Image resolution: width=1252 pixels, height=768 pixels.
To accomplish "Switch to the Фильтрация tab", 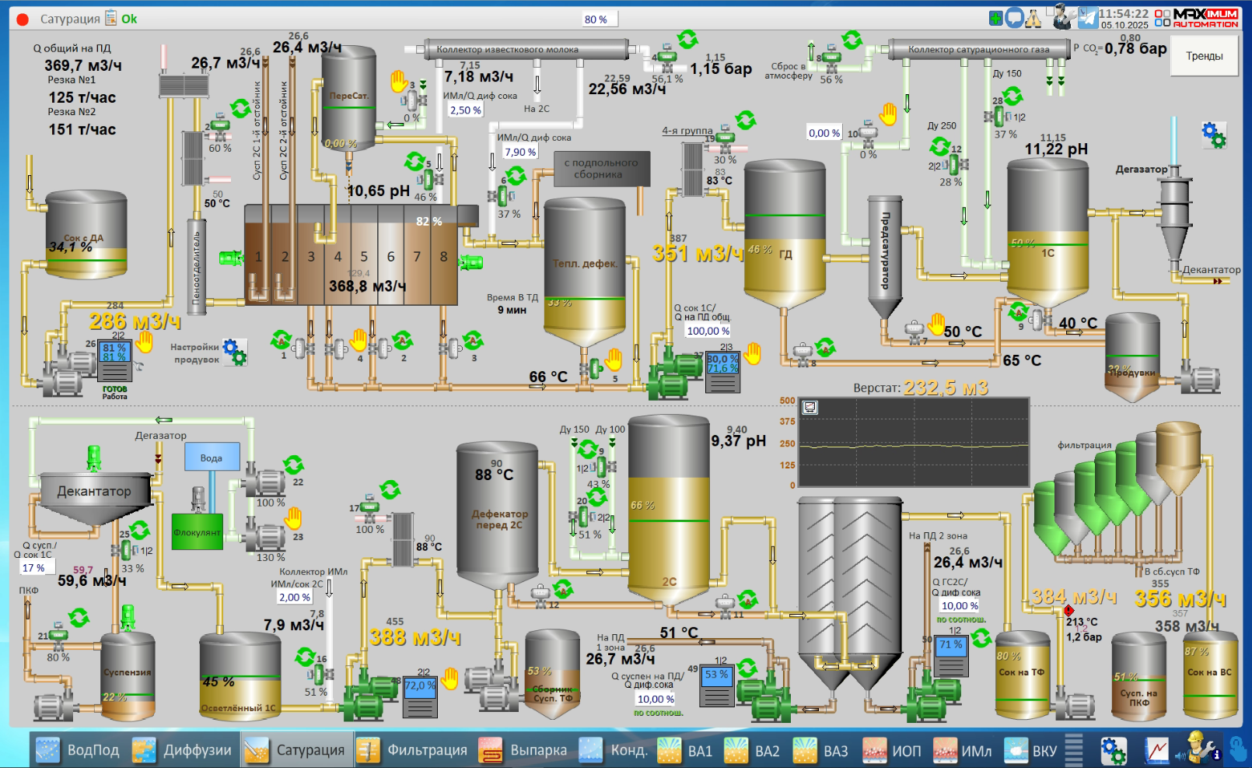I will click(x=413, y=750).
